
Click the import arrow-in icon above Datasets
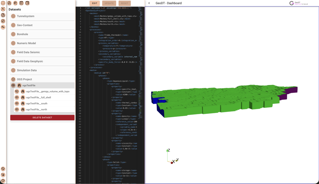click(x=21, y=3)
